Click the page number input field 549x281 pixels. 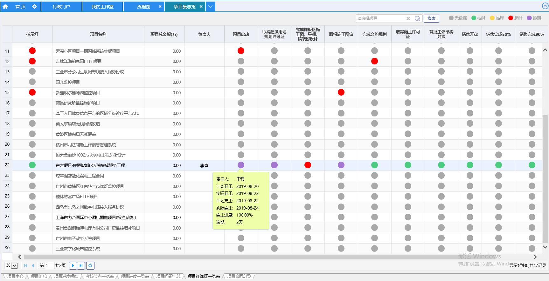[x=49, y=265]
